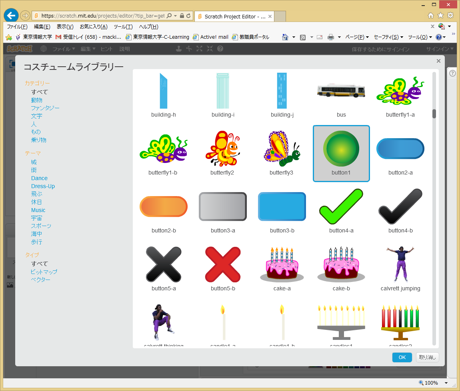Expand the print icon dropdown arrow

tap(340, 37)
